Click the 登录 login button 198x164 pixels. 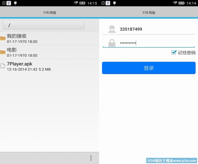(149, 68)
